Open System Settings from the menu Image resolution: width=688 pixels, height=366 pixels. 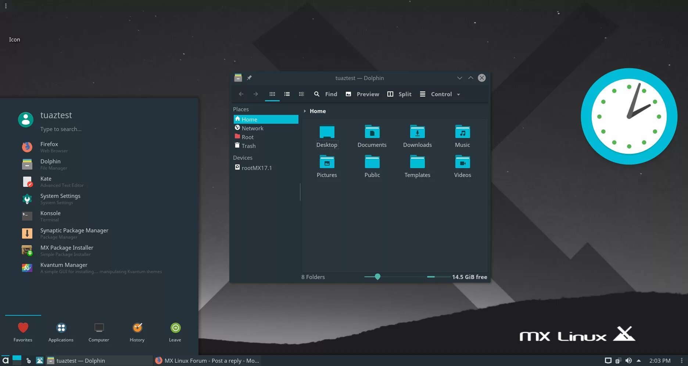point(99,199)
